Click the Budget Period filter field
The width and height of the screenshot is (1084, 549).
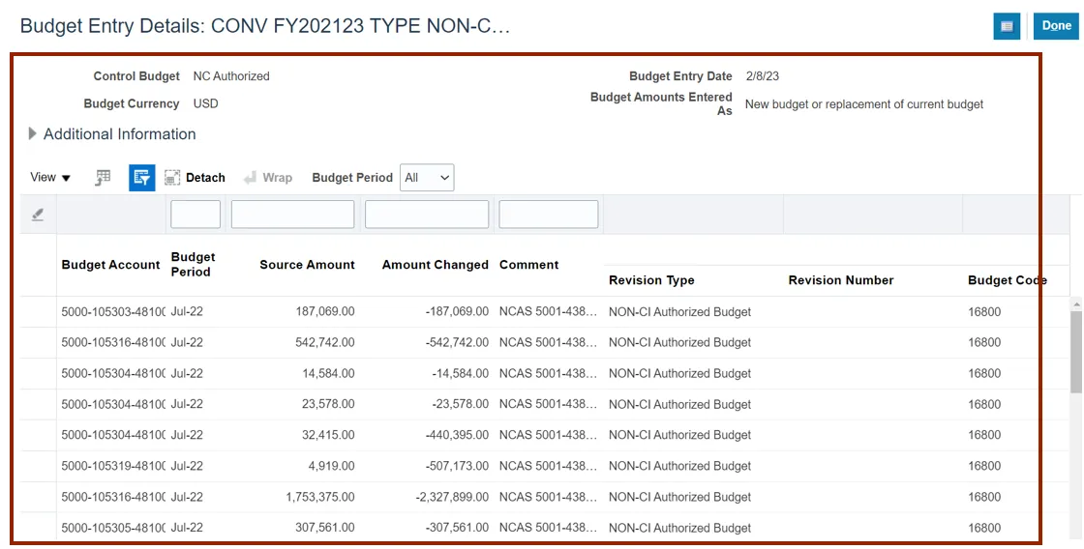coord(196,215)
